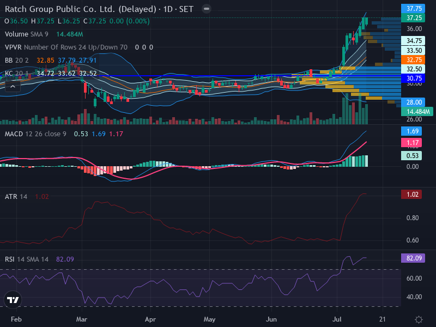Screen dimensions: 436x327
Task: Click the orange 32.75 price label
Action: 413,60
